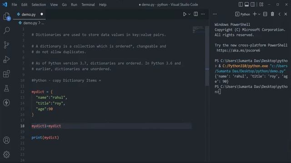Open the Go menu
291x163 pixels.
coord(64,5)
